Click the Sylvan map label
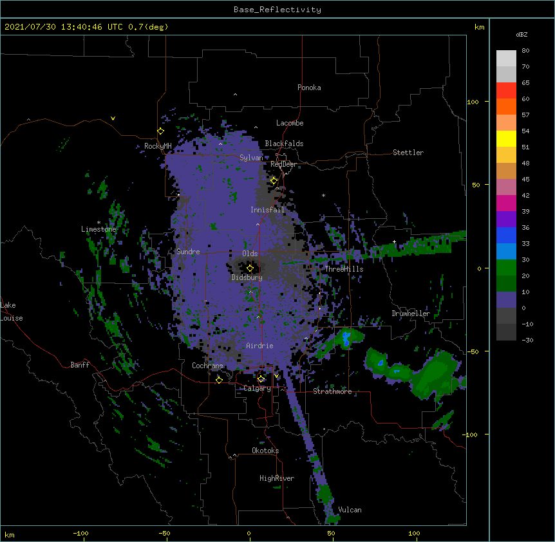The image size is (555, 542). 251,158
